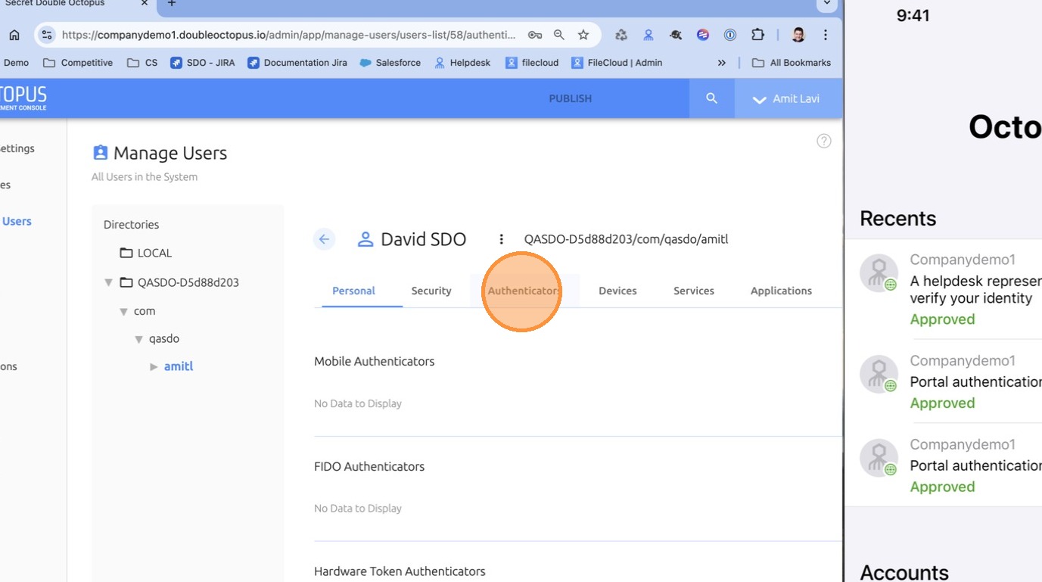Close the Secret Double Octopus tab
1042x582 pixels.
coord(144,4)
